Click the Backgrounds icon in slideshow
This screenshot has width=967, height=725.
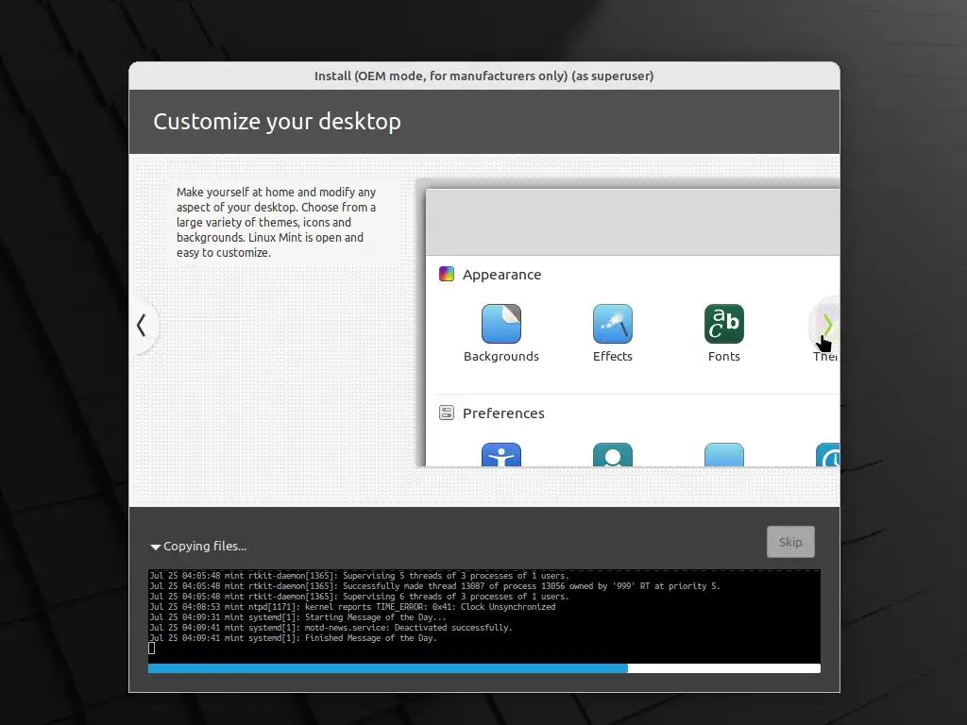tap(500, 324)
